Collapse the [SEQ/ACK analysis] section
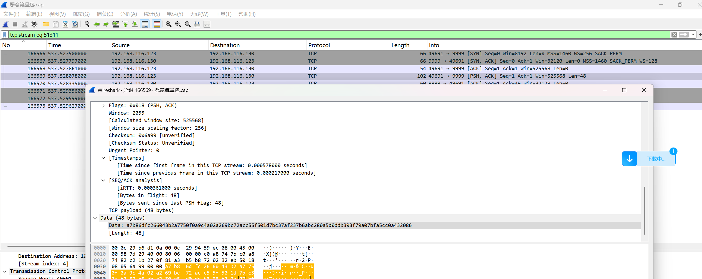The width and height of the screenshot is (702, 279). click(x=103, y=180)
